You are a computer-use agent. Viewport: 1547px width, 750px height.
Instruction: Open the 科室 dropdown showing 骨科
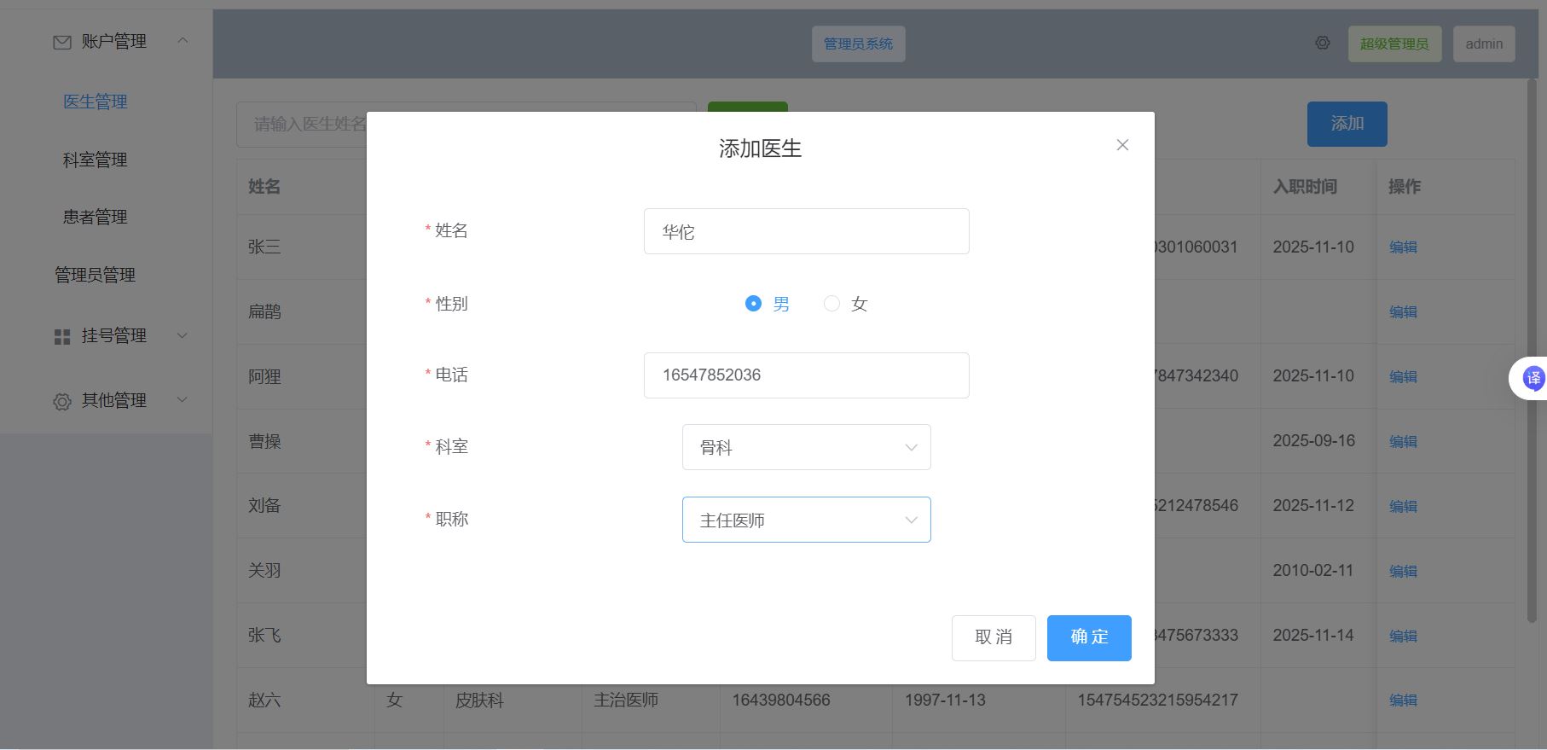[x=806, y=447]
